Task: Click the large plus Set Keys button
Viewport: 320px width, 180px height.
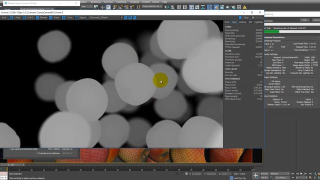Action: pyautogui.click(x=255, y=175)
